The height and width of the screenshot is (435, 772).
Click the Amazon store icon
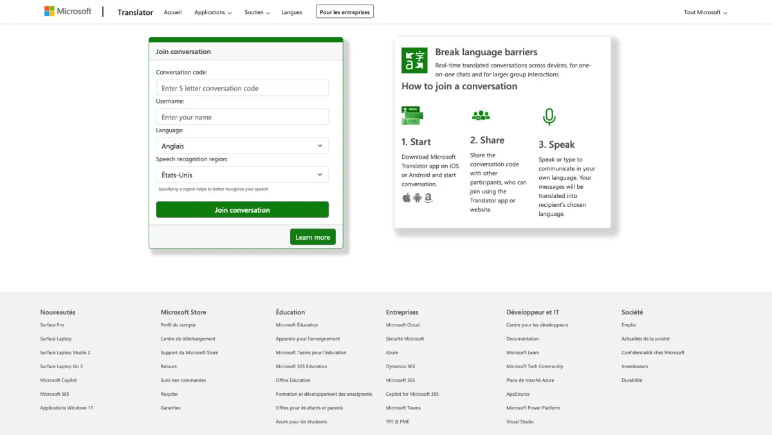[x=428, y=198]
